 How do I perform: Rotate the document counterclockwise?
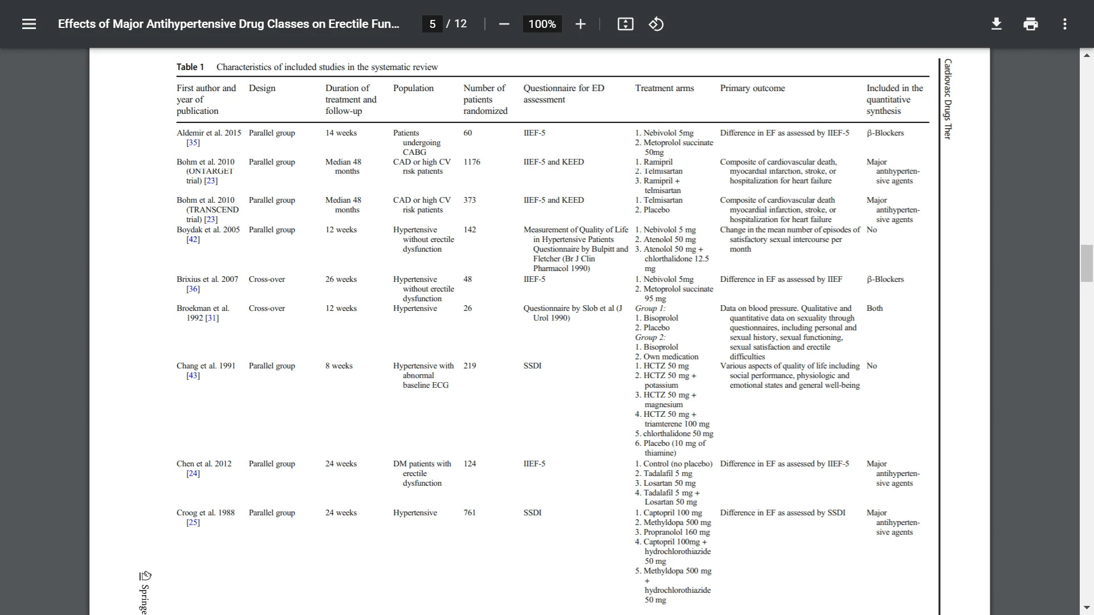[x=656, y=24]
